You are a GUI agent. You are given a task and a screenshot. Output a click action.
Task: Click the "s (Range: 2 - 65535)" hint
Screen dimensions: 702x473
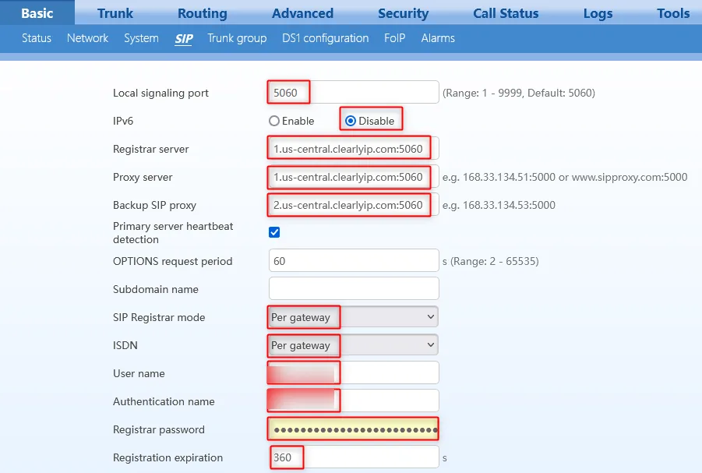pyautogui.click(x=491, y=261)
